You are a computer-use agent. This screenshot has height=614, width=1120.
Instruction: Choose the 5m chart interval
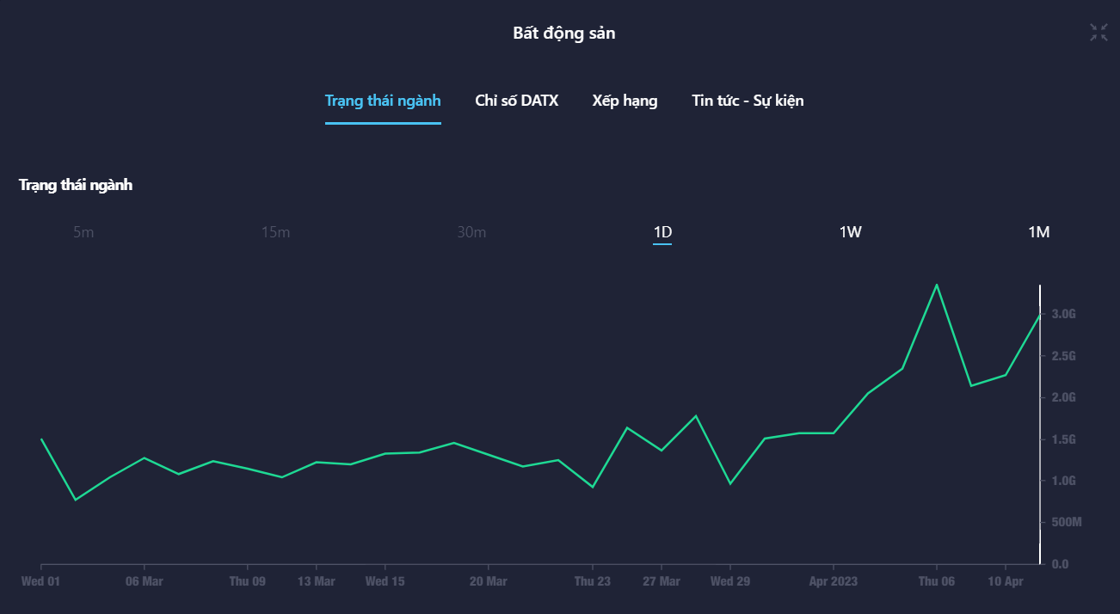[x=83, y=232]
